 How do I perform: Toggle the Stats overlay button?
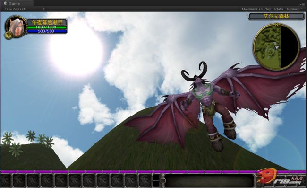[279, 9]
